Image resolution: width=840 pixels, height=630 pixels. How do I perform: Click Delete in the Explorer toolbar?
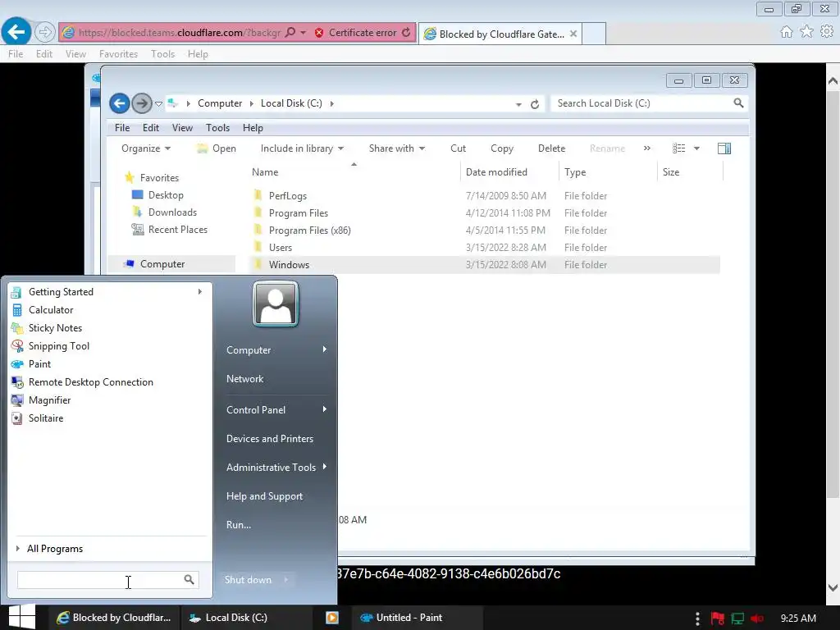pos(551,148)
